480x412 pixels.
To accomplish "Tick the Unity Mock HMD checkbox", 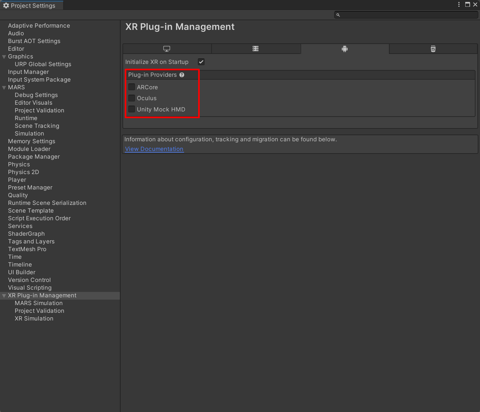I will (x=131, y=109).
